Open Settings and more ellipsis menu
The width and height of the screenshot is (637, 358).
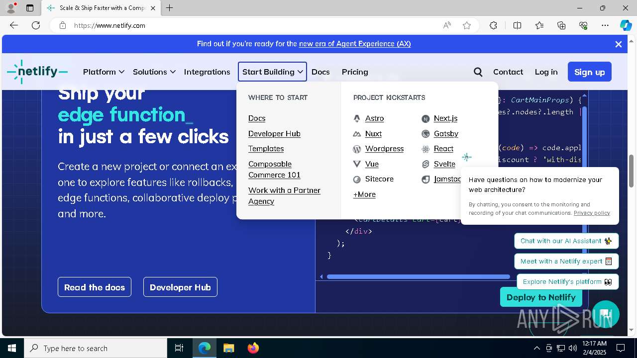point(605,25)
